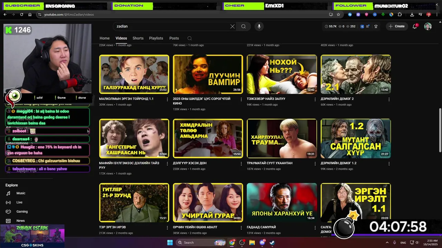This screenshot has height=248, width=442.
Task: Open OBS Studio from the taskbar
Action: 242,242
